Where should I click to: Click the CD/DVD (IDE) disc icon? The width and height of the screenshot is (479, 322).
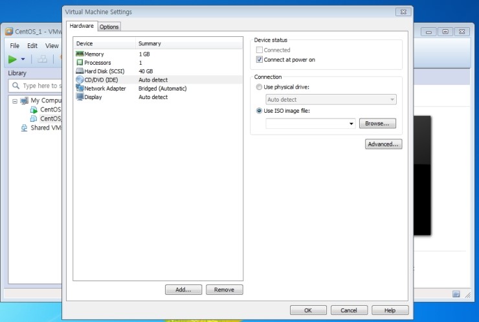click(x=80, y=80)
